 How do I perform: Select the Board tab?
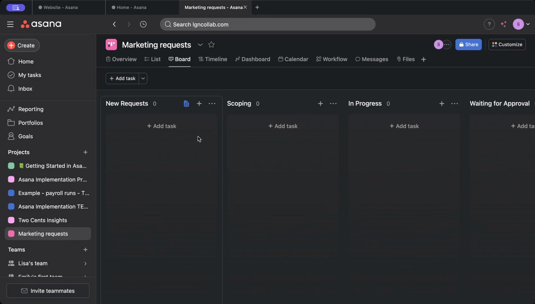point(179,59)
